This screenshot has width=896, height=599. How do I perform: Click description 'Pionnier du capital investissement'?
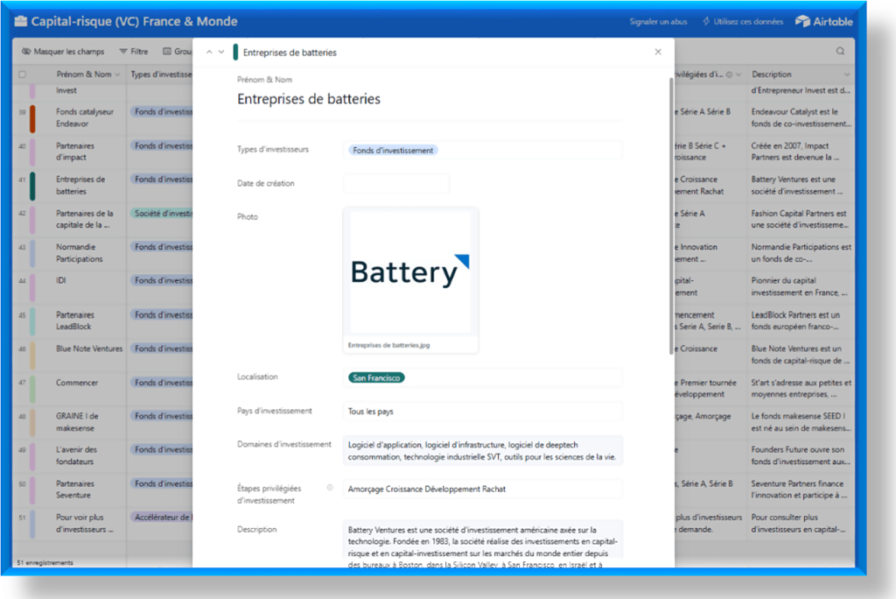[799, 286]
